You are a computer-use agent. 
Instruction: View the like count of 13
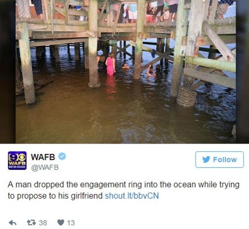coord(71,223)
